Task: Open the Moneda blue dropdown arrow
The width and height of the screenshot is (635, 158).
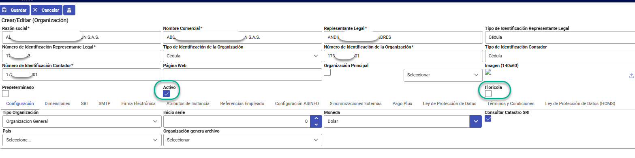Action: coord(475,121)
